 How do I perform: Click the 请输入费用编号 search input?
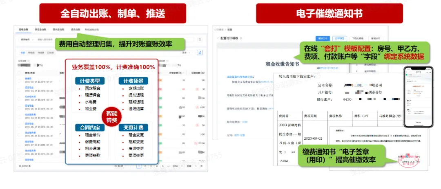(45, 40)
